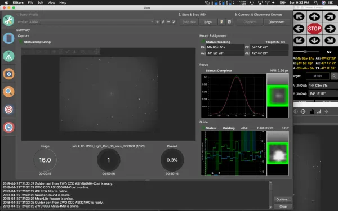Click the captured star field preview image

[108, 94]
